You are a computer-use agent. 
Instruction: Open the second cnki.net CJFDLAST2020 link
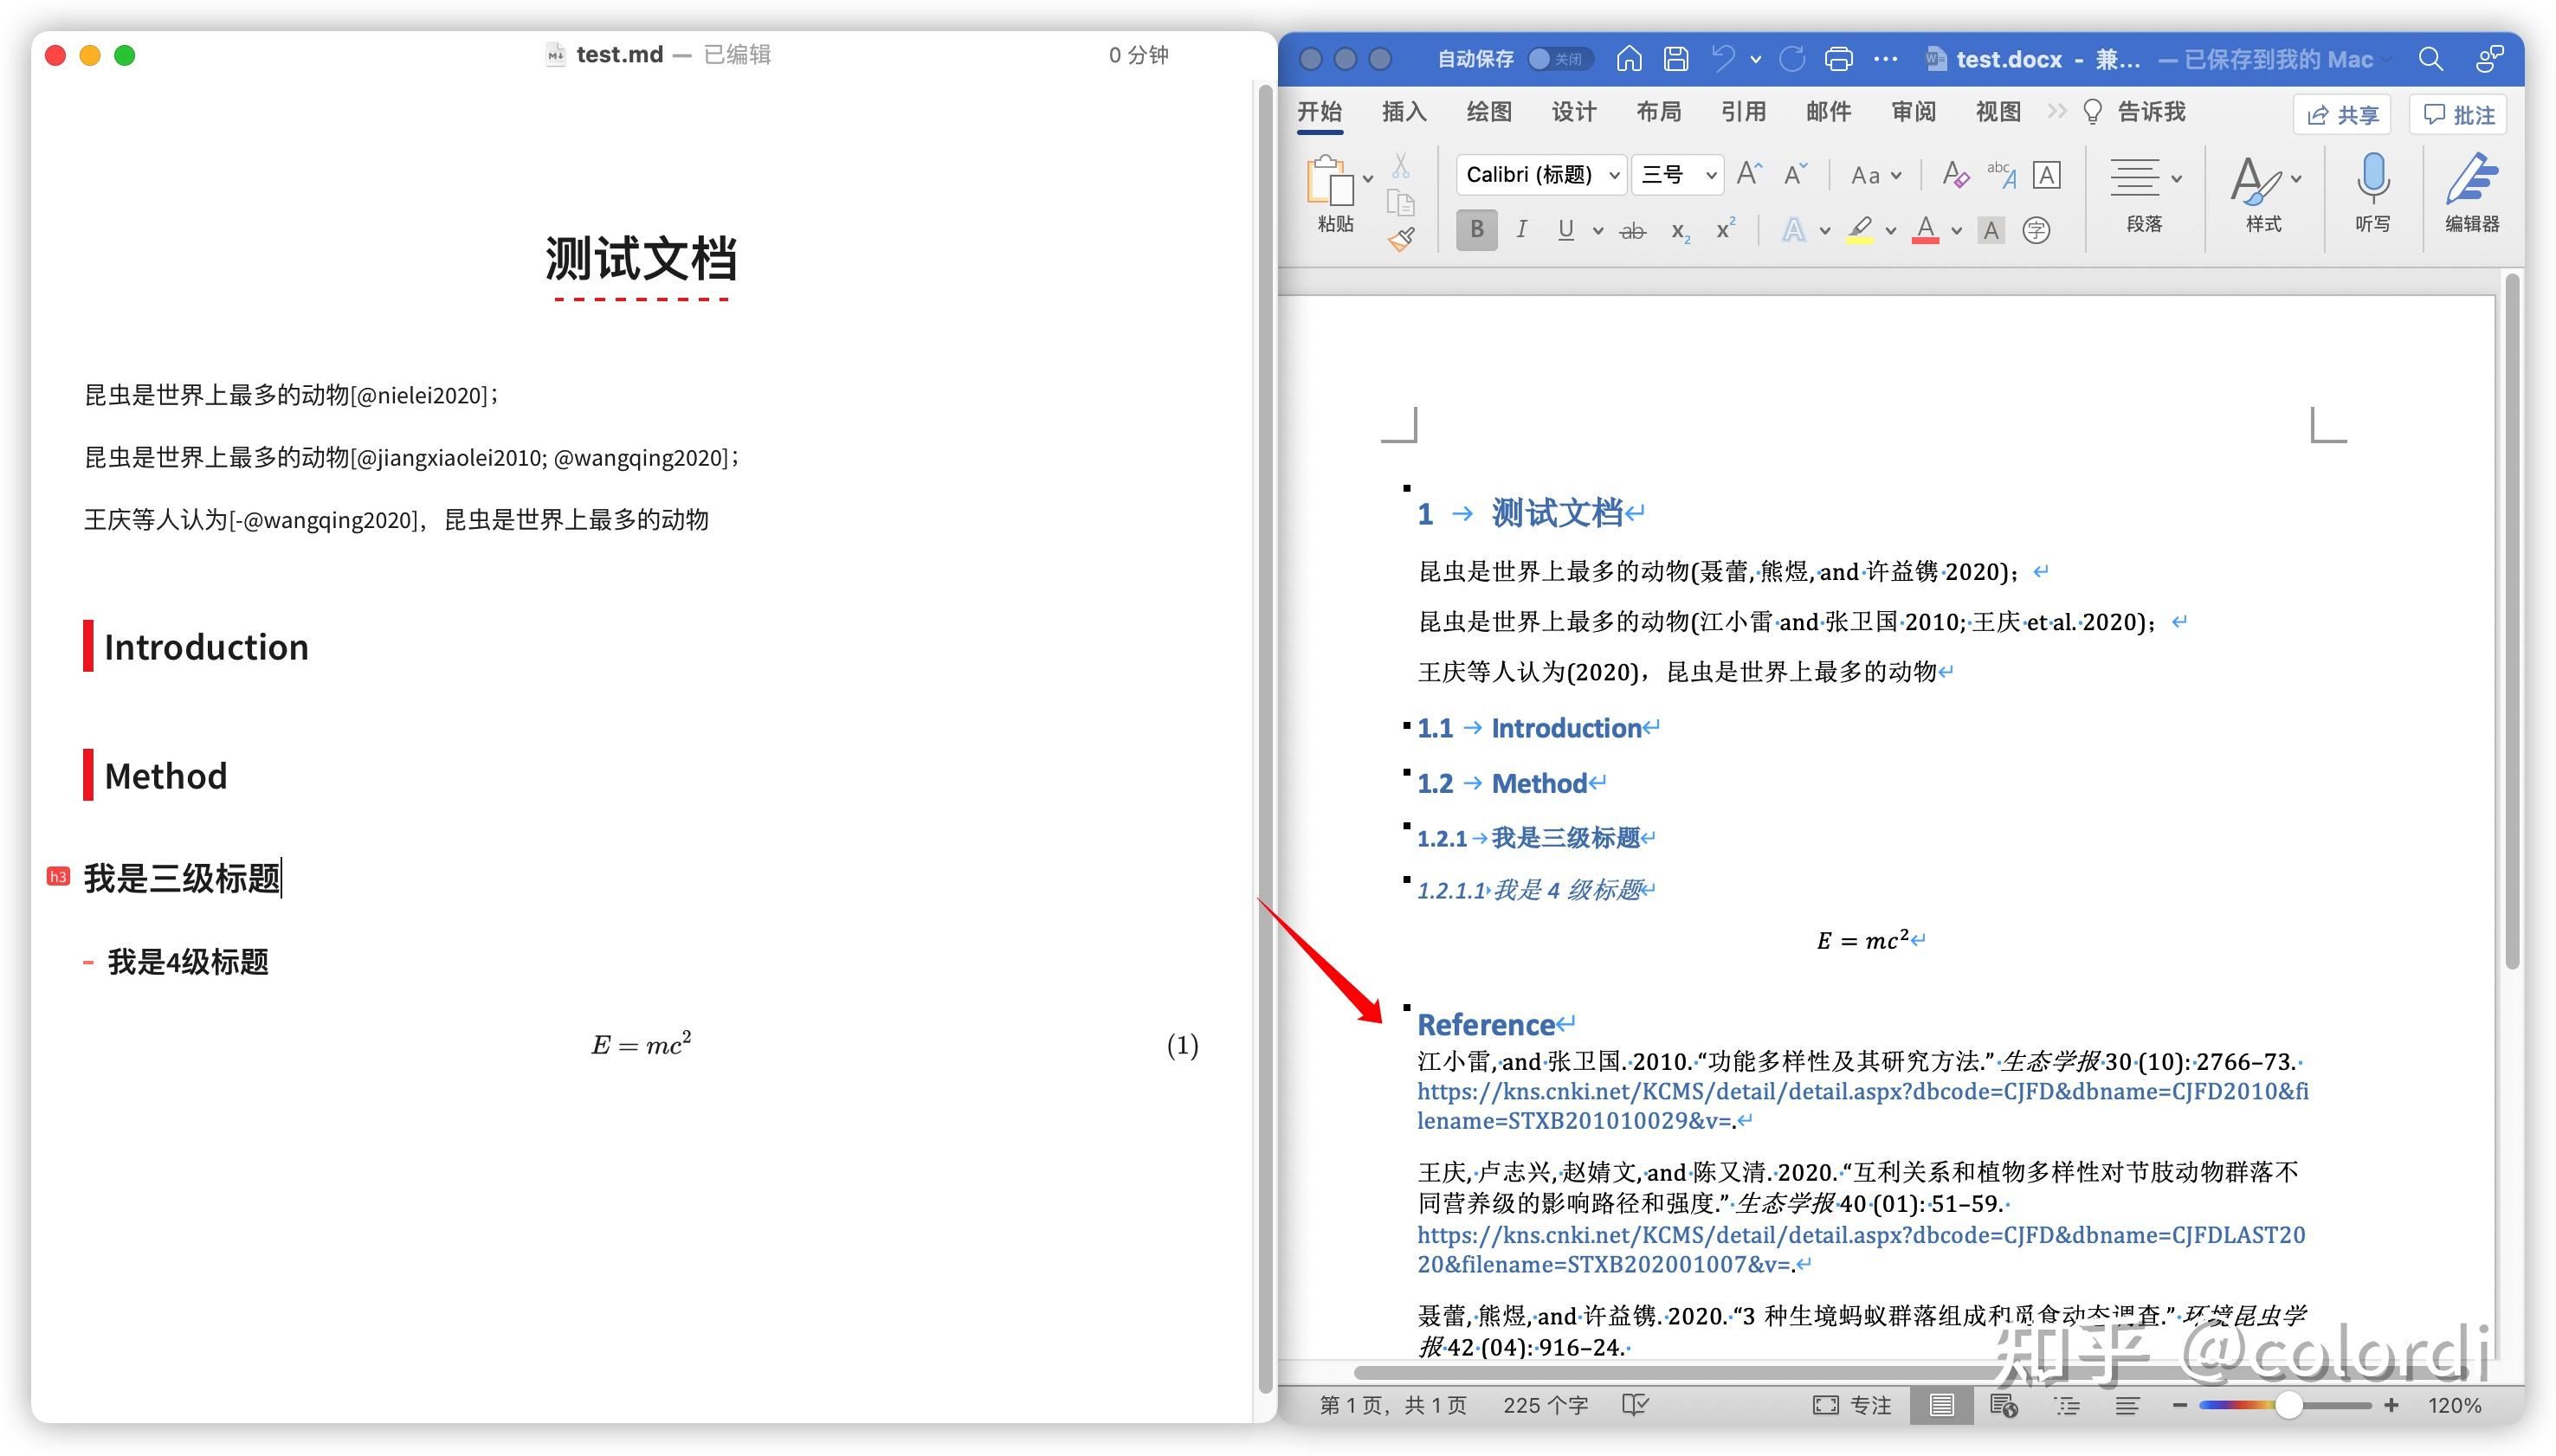pyautogui.click(x=1861, y=1249)
